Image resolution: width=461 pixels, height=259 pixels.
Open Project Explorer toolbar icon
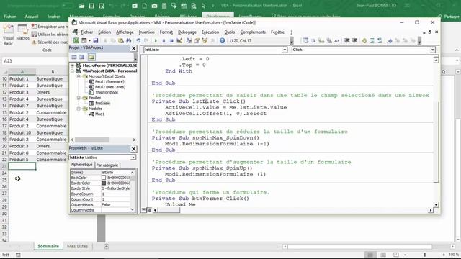(189, 40)
